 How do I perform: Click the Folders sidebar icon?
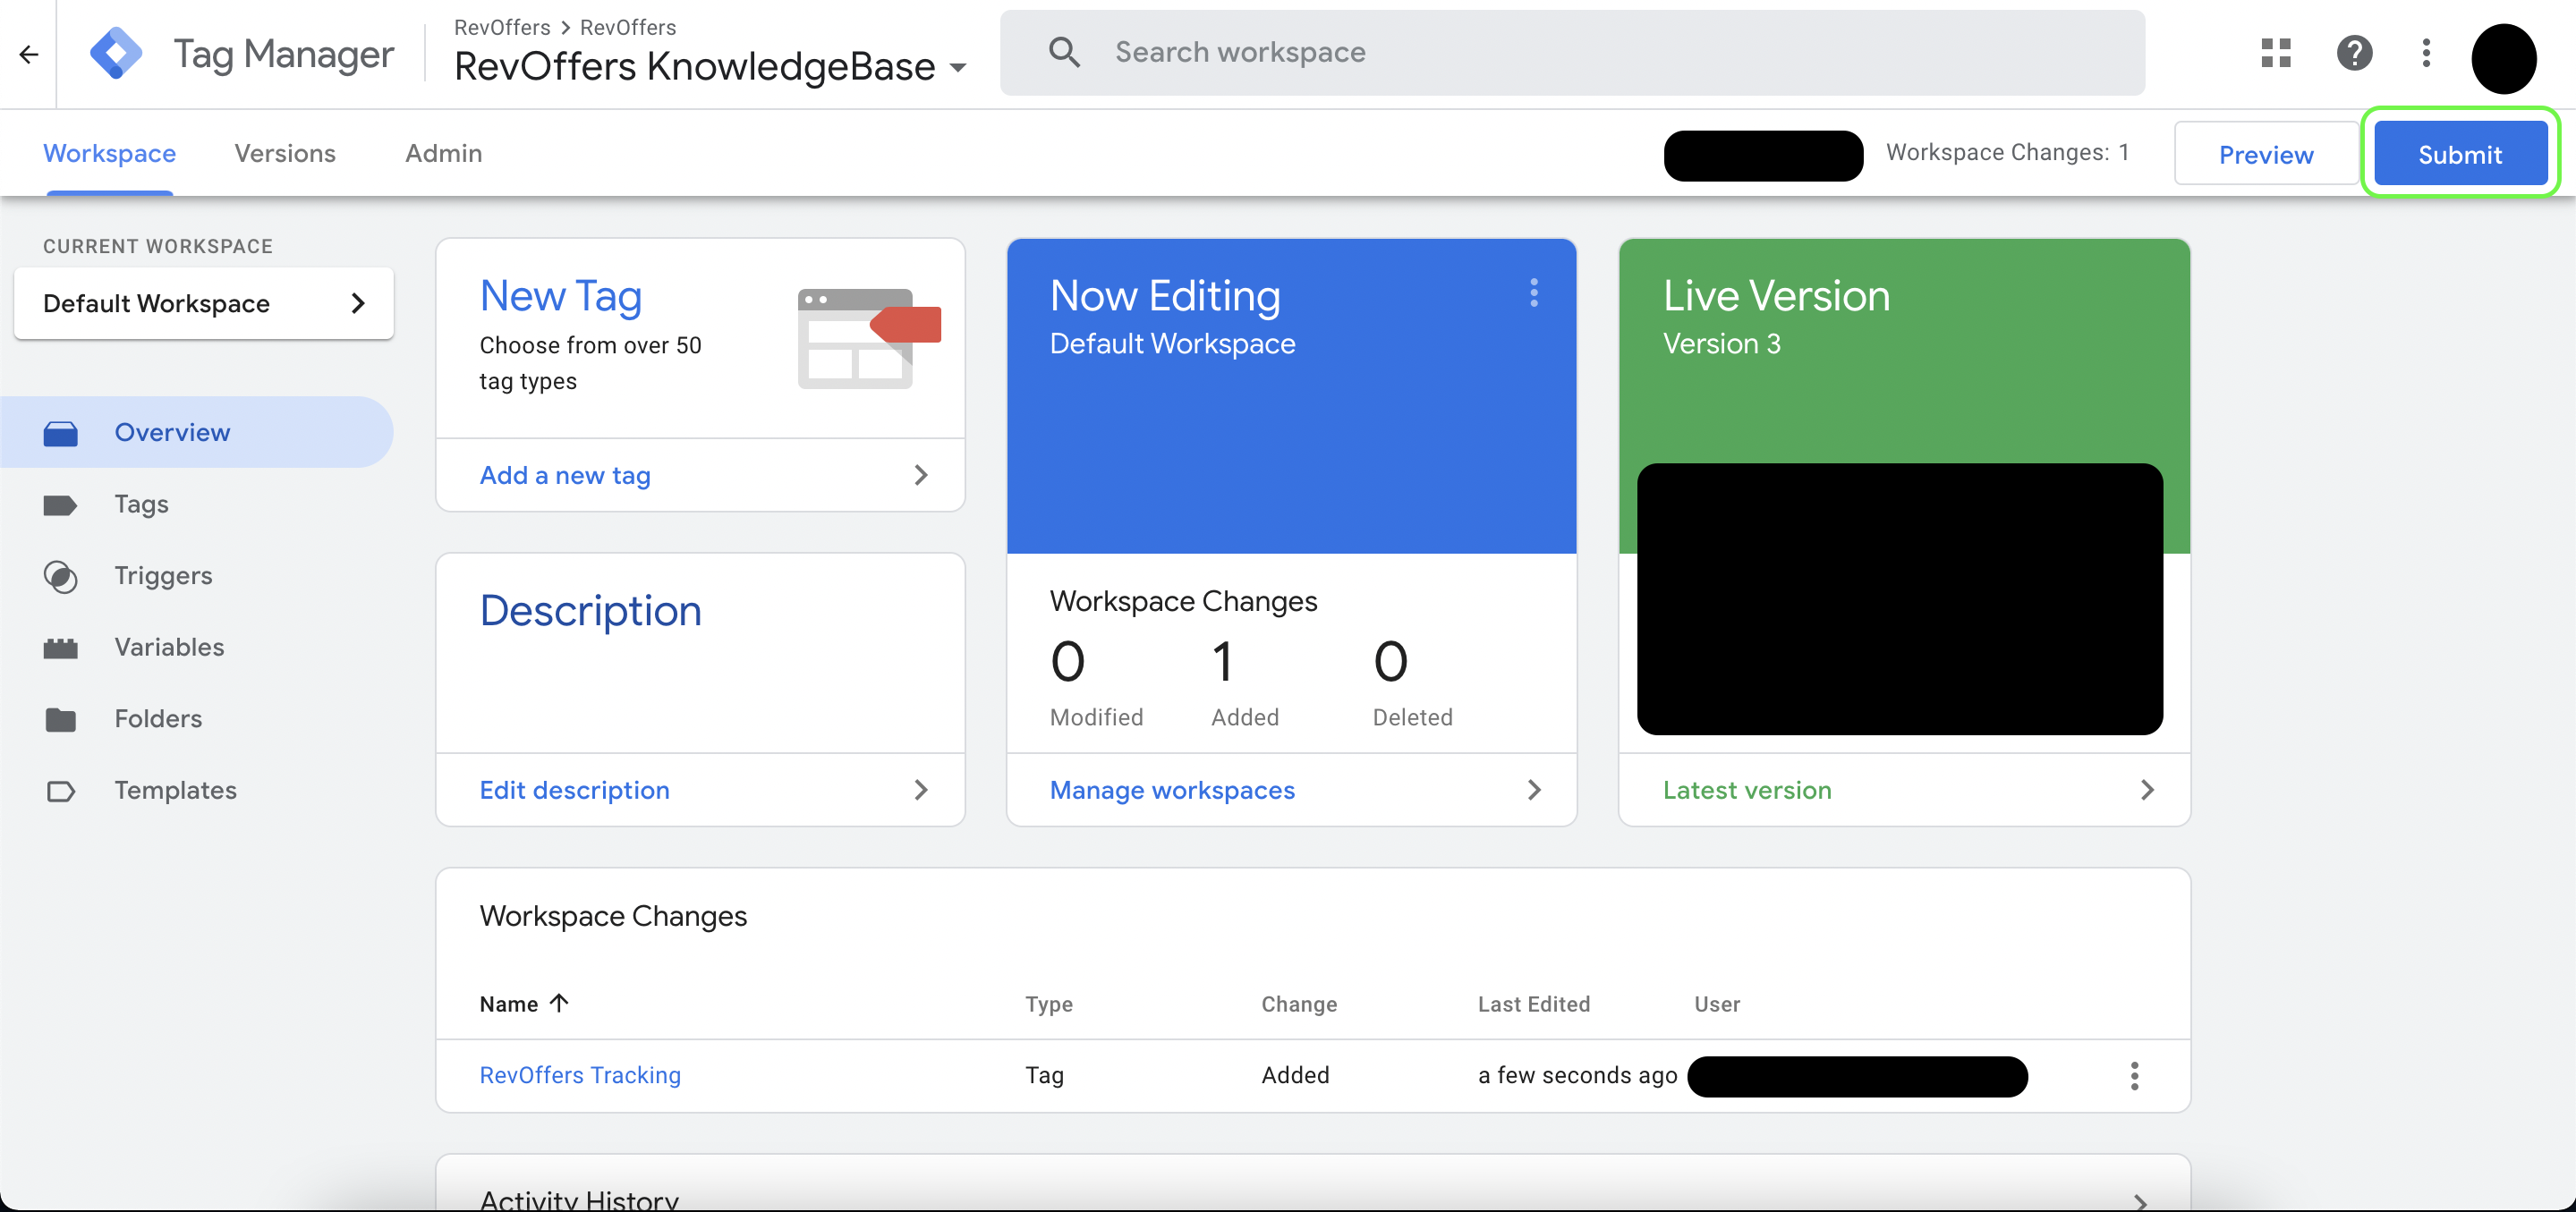[60, 719]
